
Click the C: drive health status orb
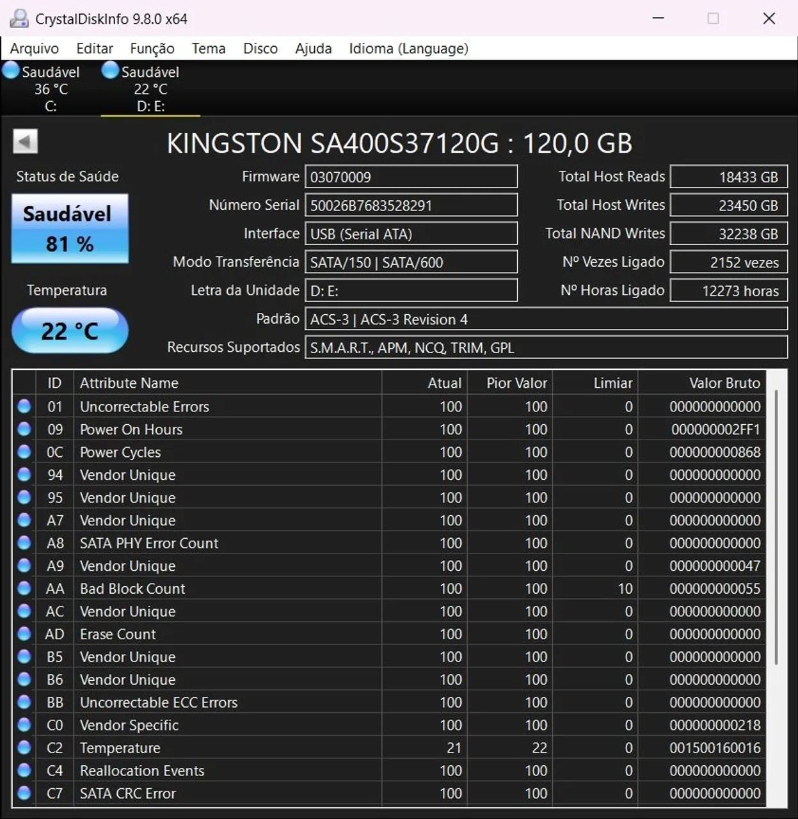pyautogui.click(x=12, y=70)
